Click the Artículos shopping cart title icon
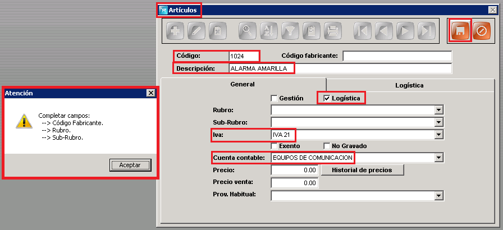This screenshot has width=503, height=230. click(163, 10)
